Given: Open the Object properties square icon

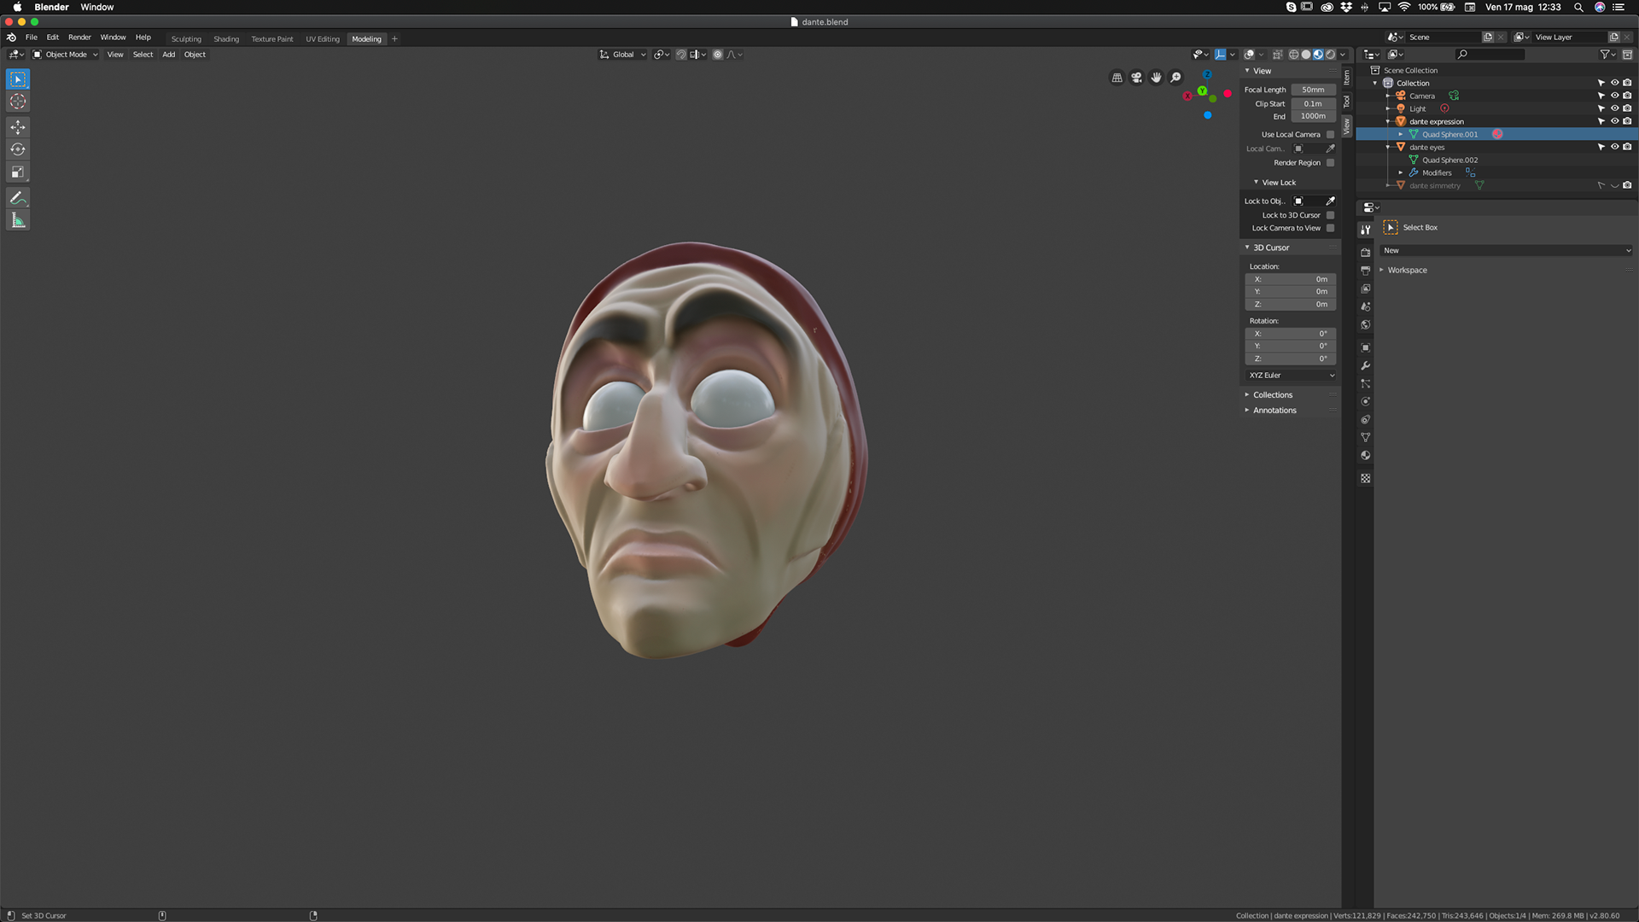Looking at the screenshot, I should pos(1366,347).
